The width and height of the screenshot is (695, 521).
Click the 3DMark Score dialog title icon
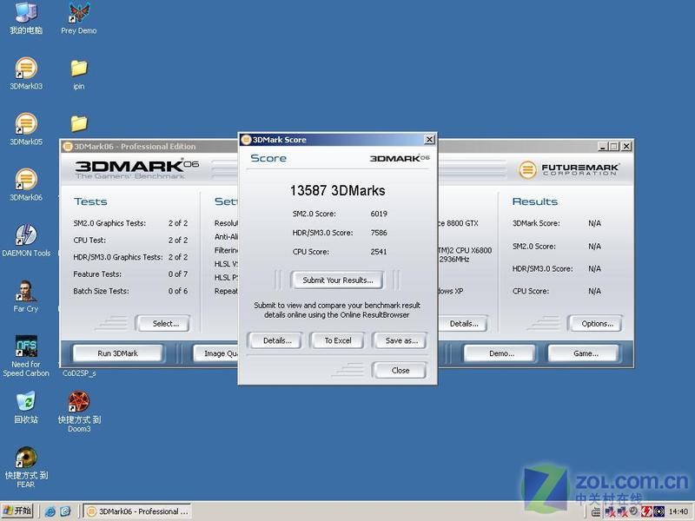tap(246, 140)
